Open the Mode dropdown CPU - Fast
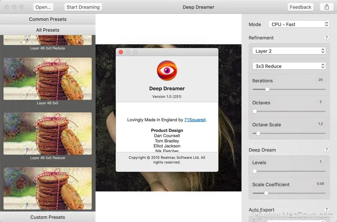Image resolution: width=337 pixels, height=222 pixels. pos(299,24)
